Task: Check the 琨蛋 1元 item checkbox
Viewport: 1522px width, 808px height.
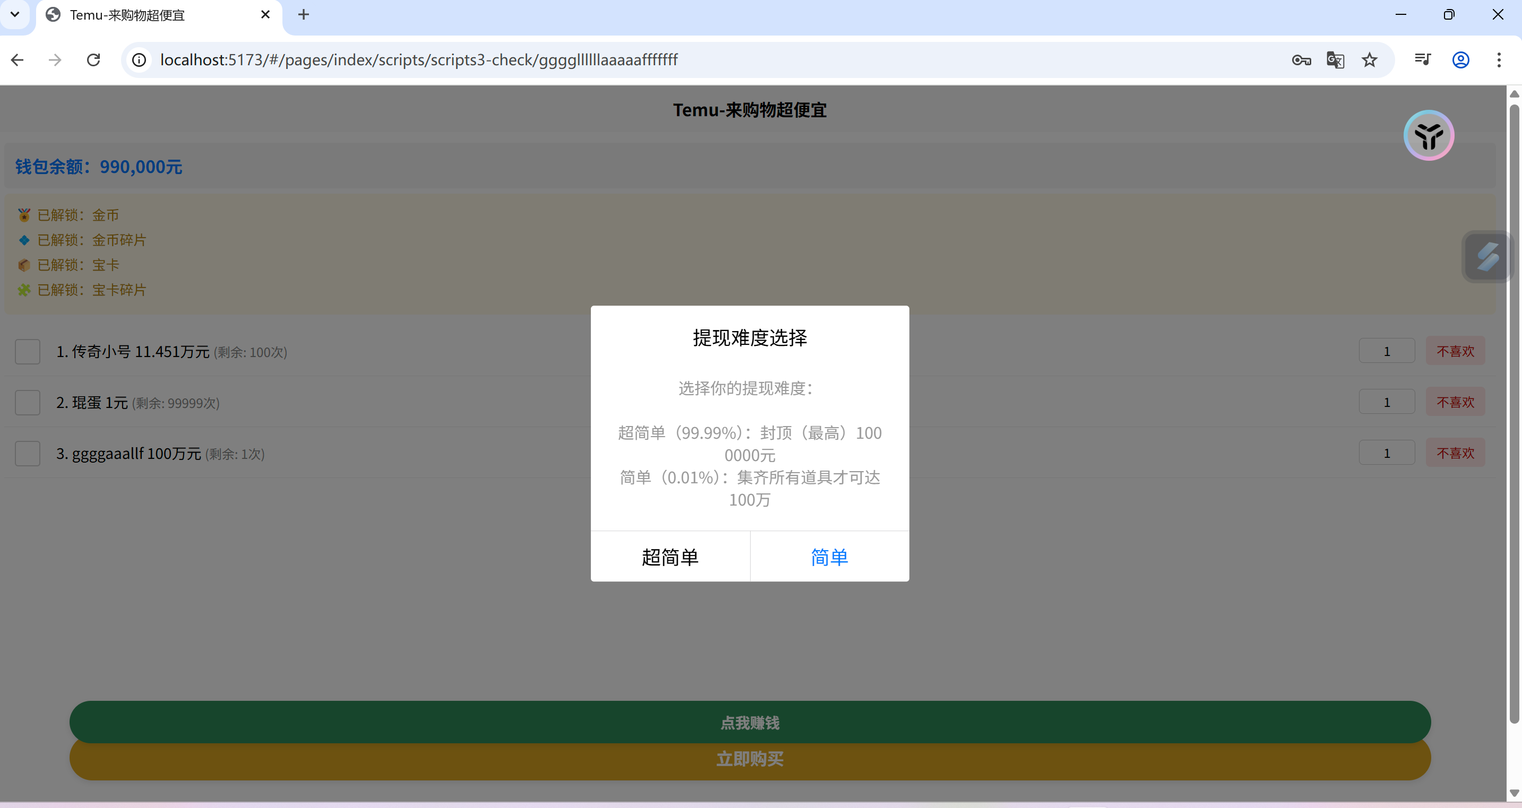Action: (28, 402)
